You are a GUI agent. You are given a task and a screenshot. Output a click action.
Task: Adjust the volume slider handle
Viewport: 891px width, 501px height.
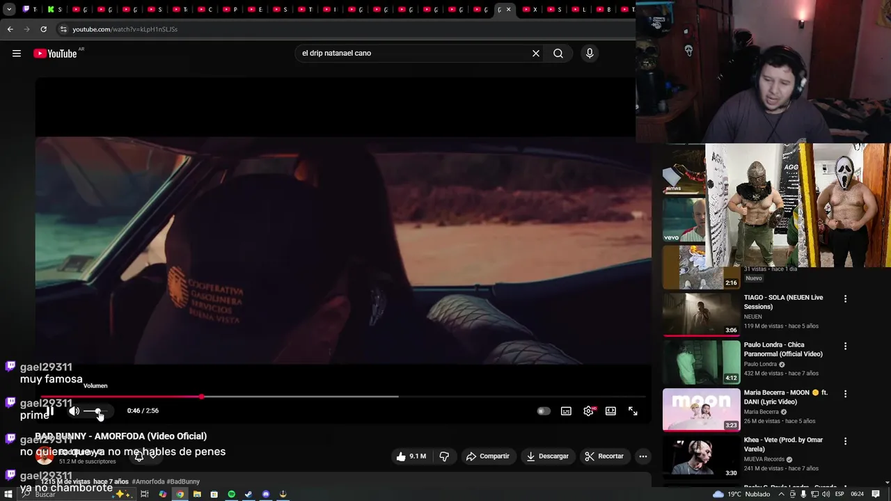(98, 411)
